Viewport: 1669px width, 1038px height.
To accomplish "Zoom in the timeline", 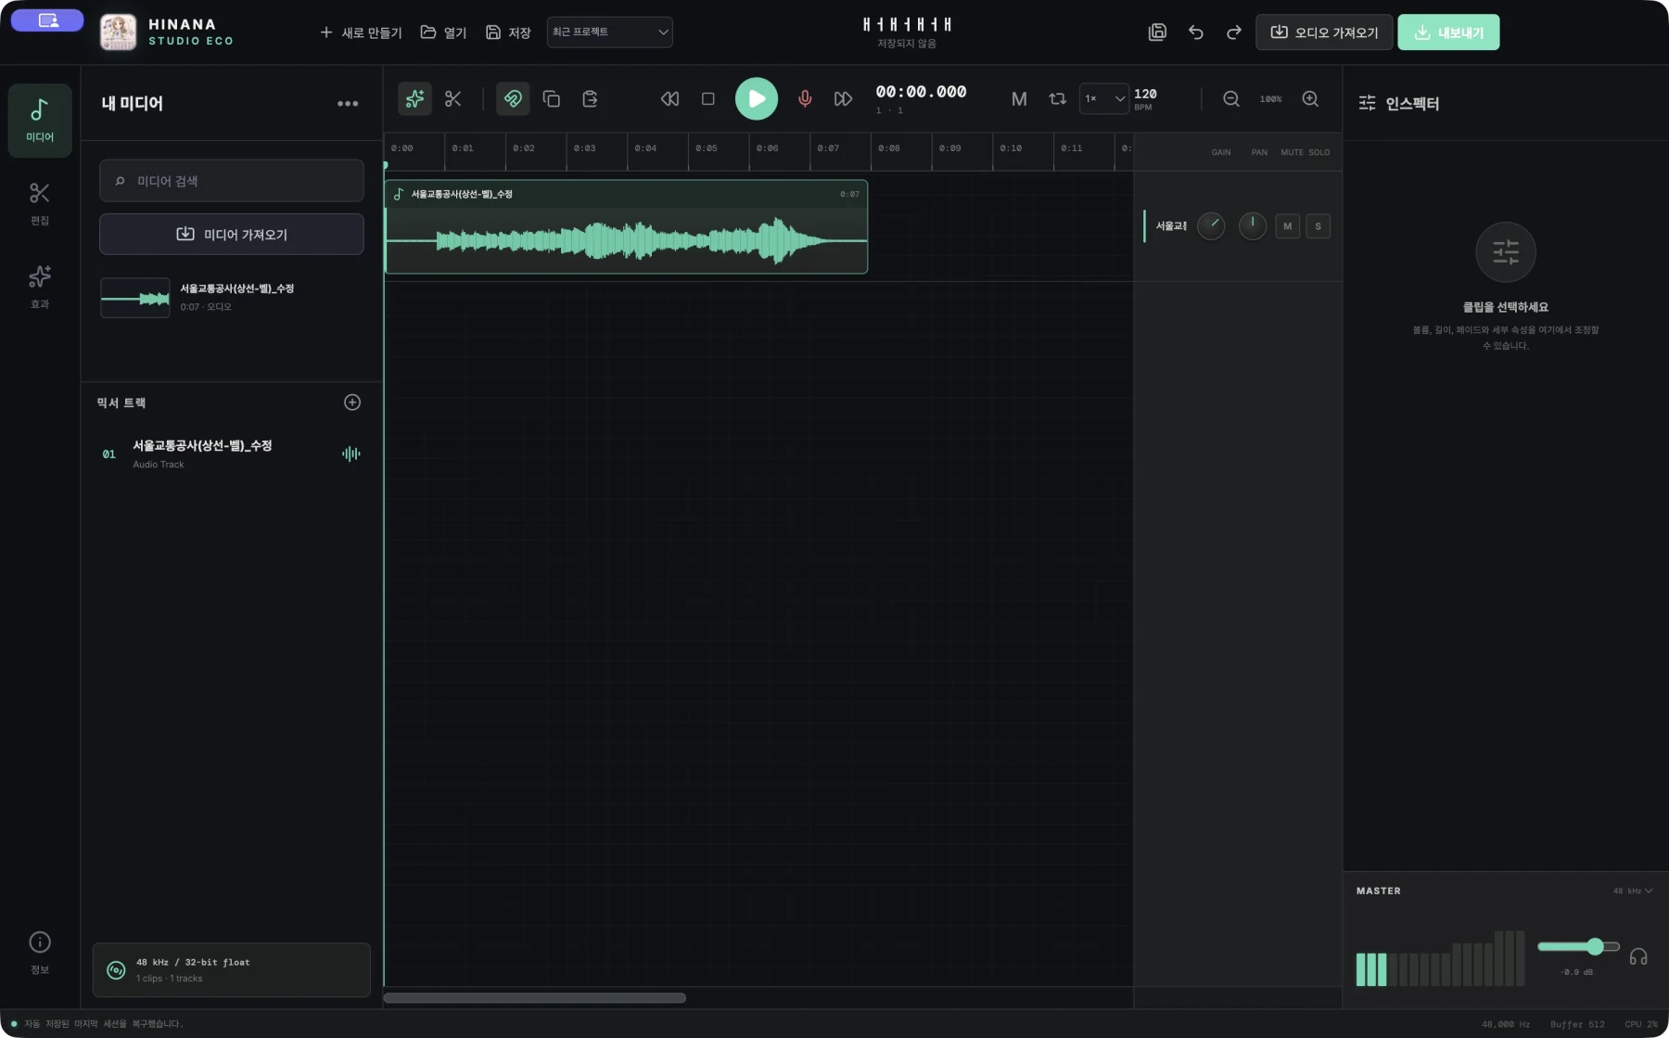I will tap(1310, 98).
